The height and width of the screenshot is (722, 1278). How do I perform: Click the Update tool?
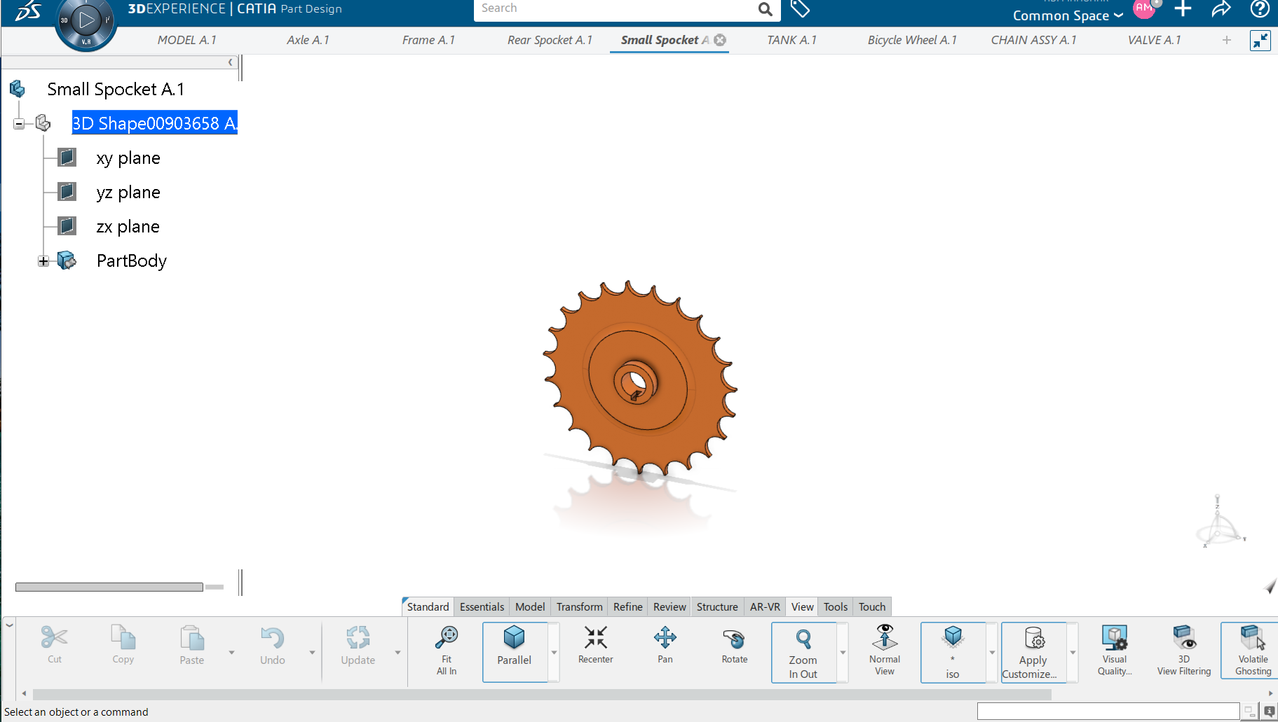358,646
